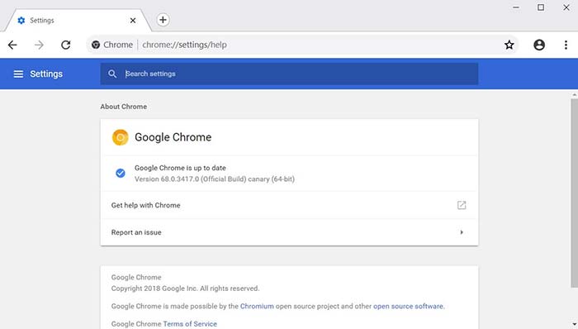Bookmark this page with star icon
The width and height of the screenshot is (578, 329).
(x=509, y=45)
